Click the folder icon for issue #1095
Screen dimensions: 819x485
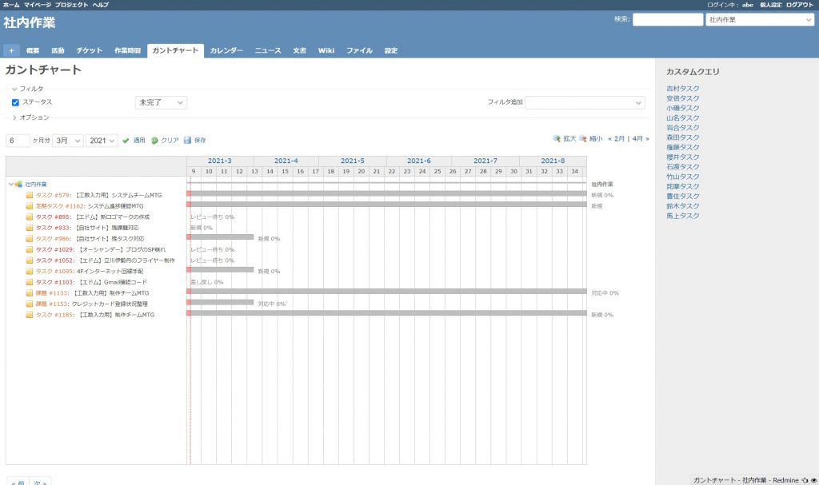click(30, 272)
